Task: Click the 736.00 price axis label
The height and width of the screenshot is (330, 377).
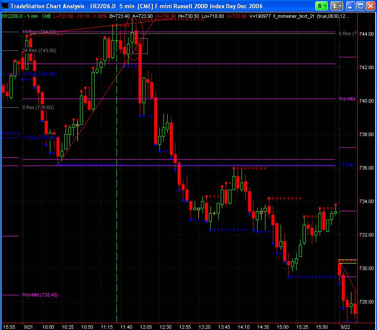Action: pos(367,168)
